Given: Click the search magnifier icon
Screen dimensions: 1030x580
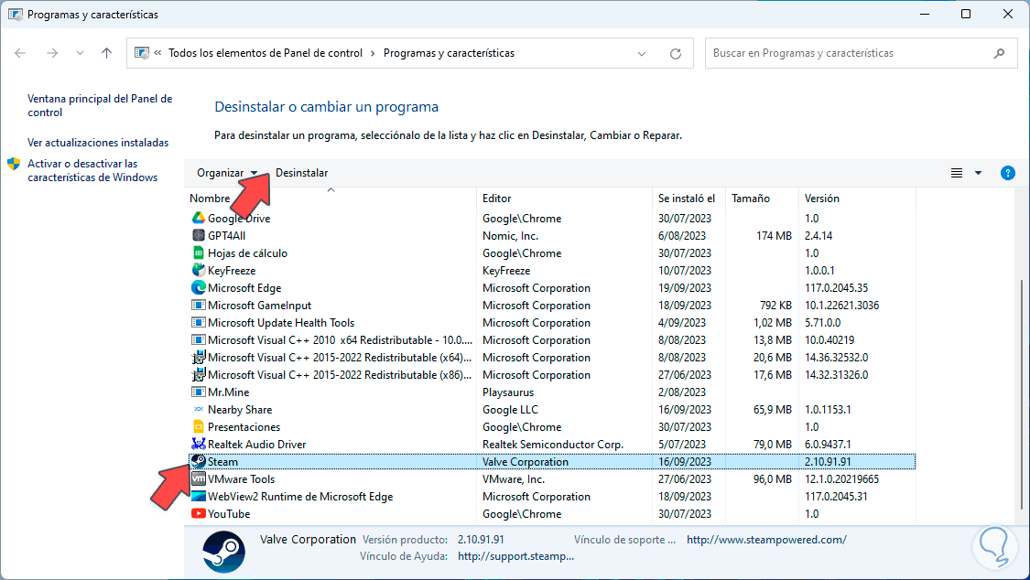Looking at the screenshot, I should (999, 53).
